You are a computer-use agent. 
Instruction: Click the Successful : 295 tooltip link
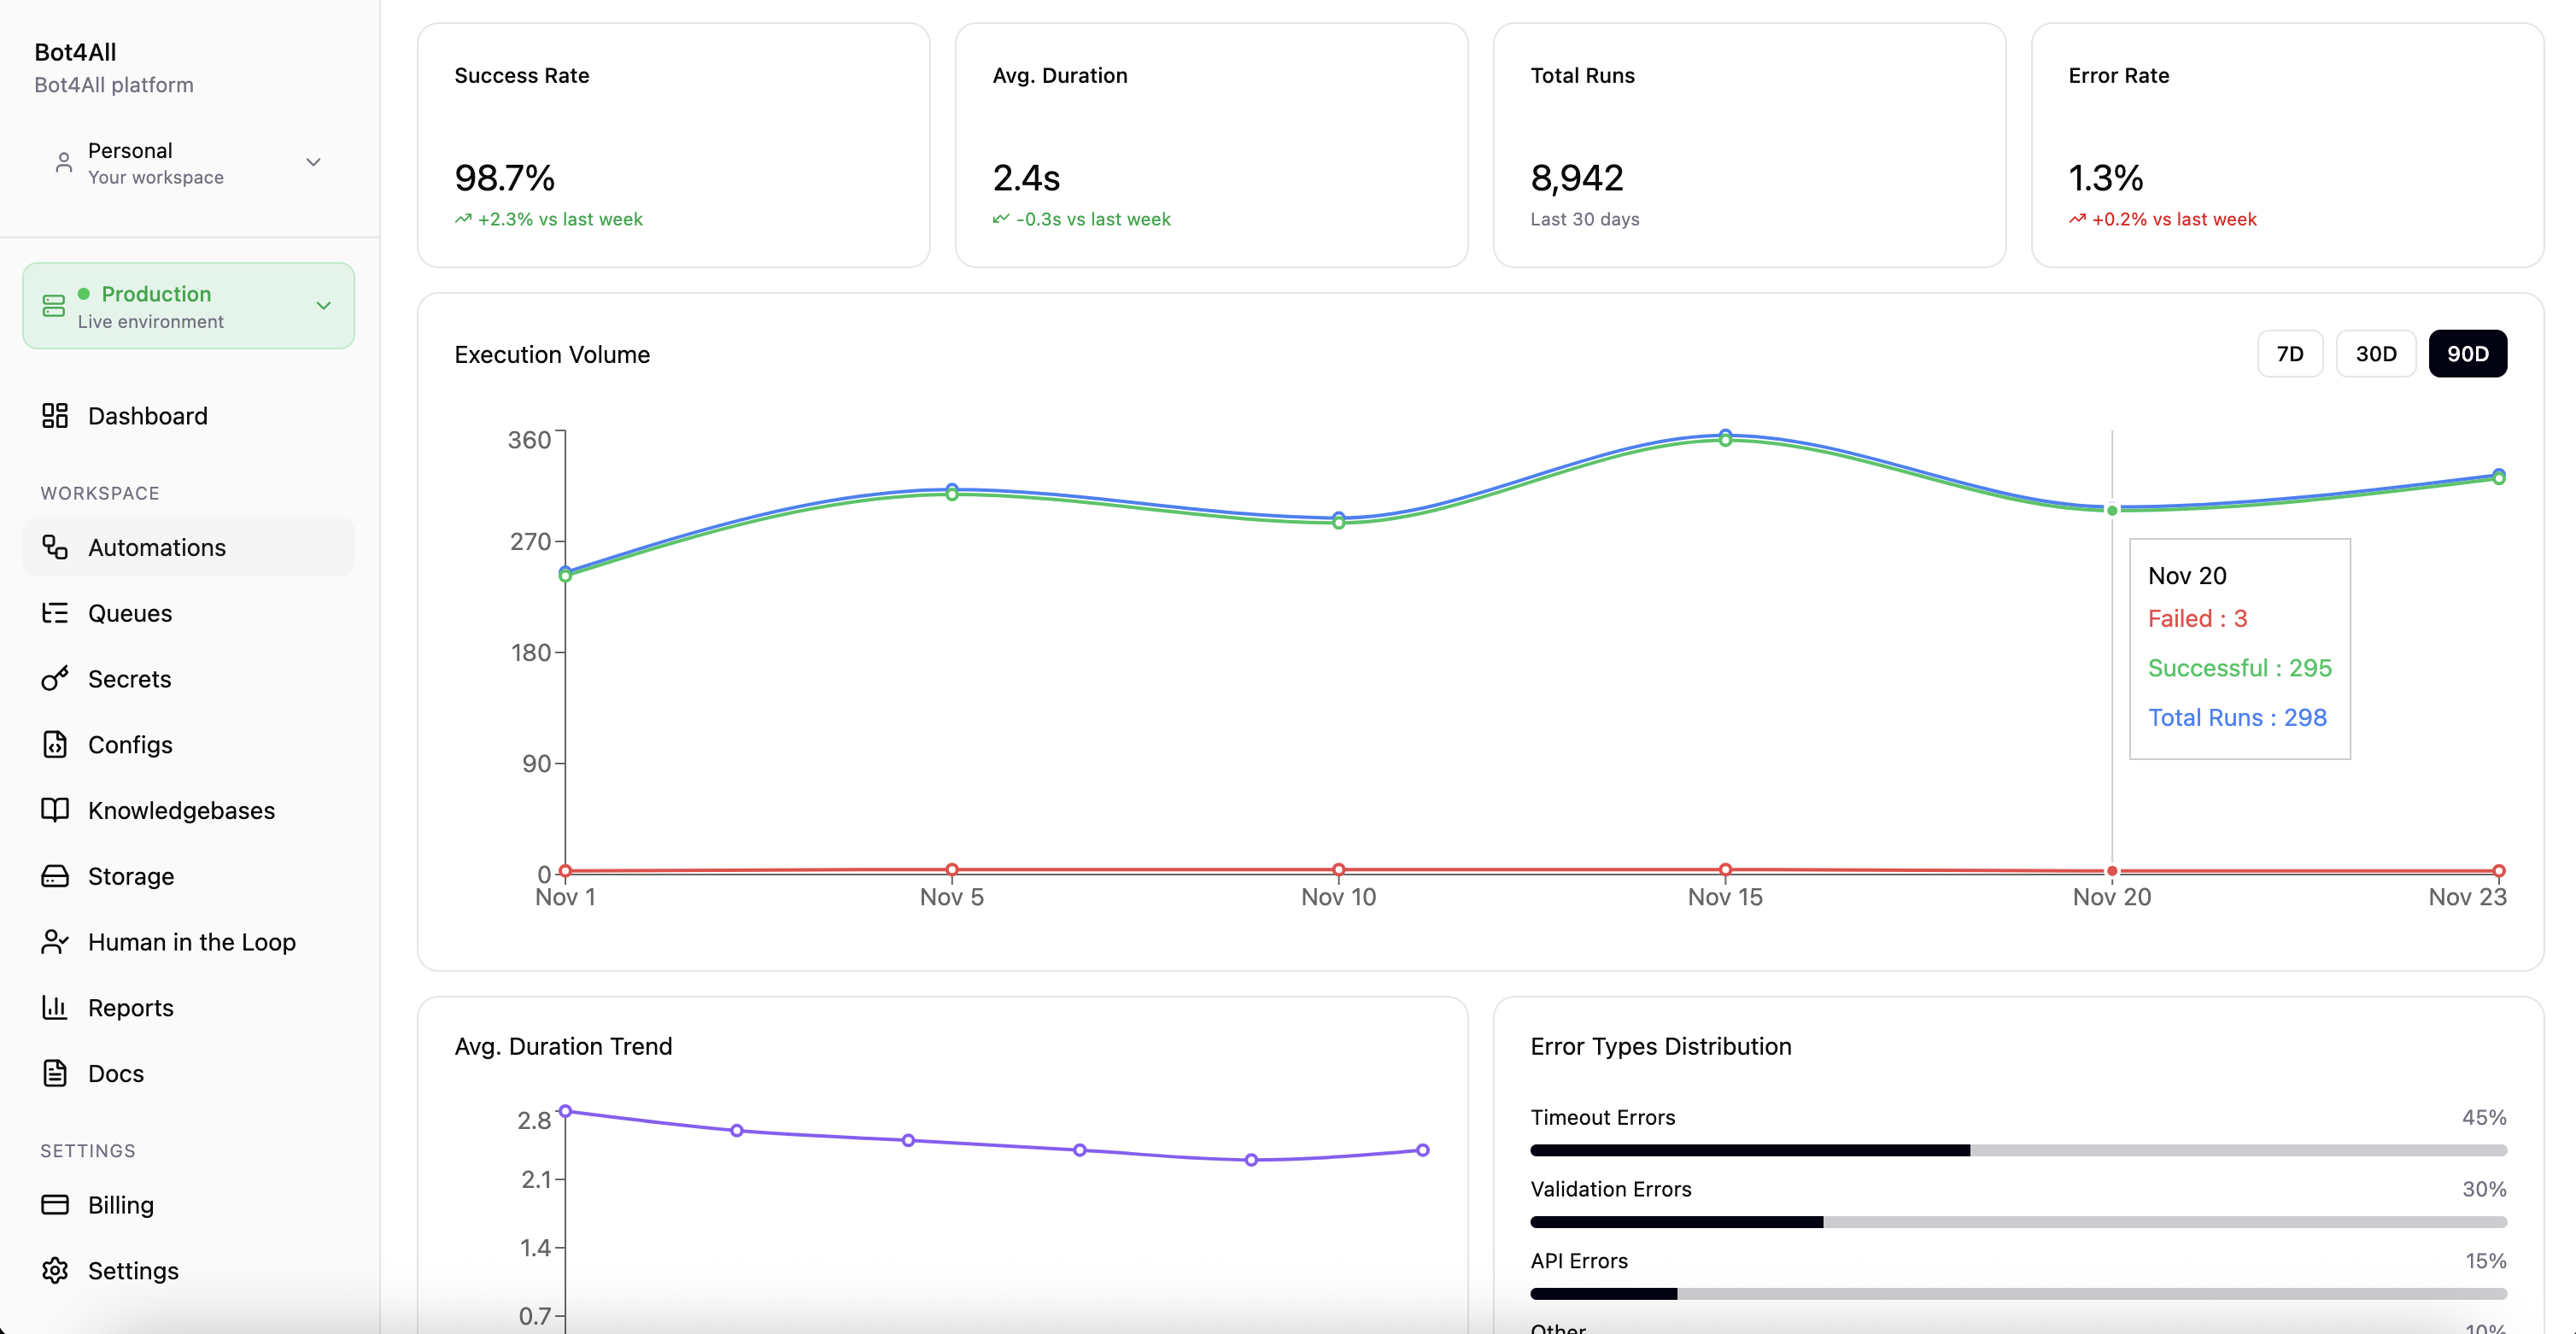tap(2240, 668)
